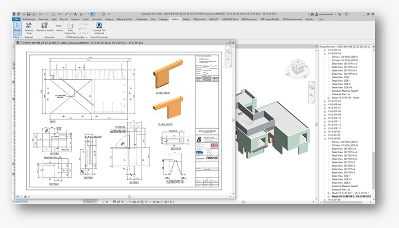Expand the V5-G-IPP-09 tree node

[x=325, y=115]
